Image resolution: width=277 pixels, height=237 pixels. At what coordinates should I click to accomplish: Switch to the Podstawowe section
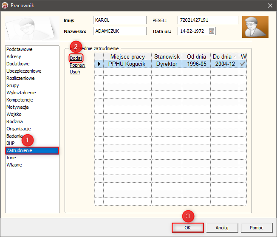pyautogui.click(x=20, y=49)
